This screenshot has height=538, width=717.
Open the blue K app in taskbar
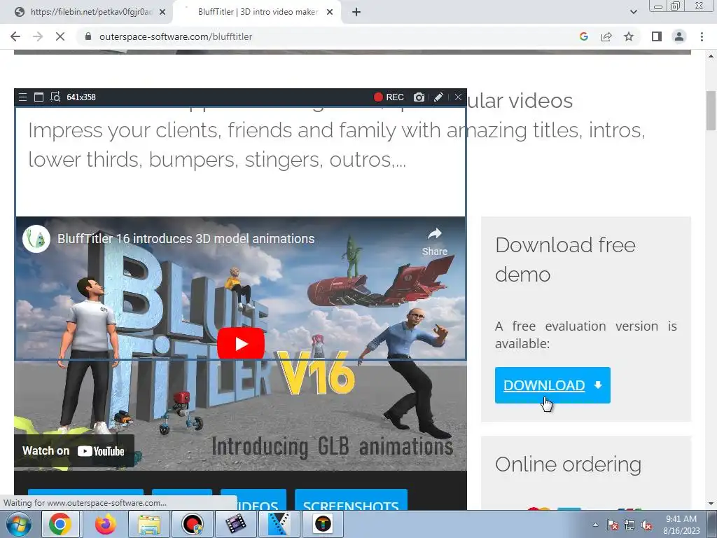279,524
